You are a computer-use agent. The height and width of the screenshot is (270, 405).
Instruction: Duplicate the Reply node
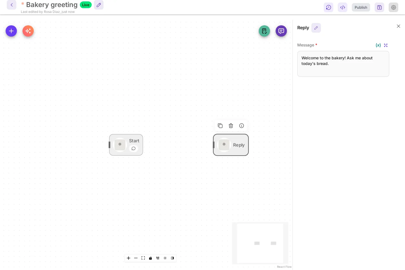220,126
